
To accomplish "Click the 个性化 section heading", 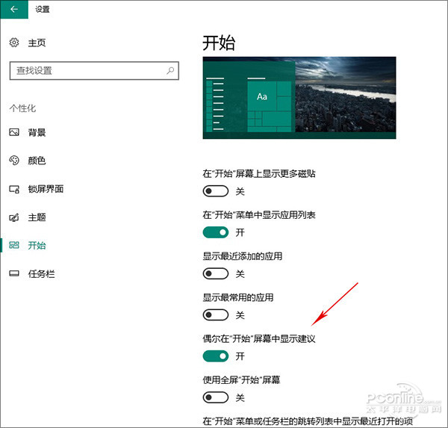I will coord(22,108).
